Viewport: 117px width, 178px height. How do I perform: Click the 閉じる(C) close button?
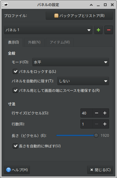tap(100, 170)
